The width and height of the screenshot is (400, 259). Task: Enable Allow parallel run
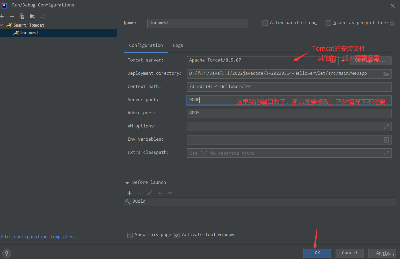265,23
